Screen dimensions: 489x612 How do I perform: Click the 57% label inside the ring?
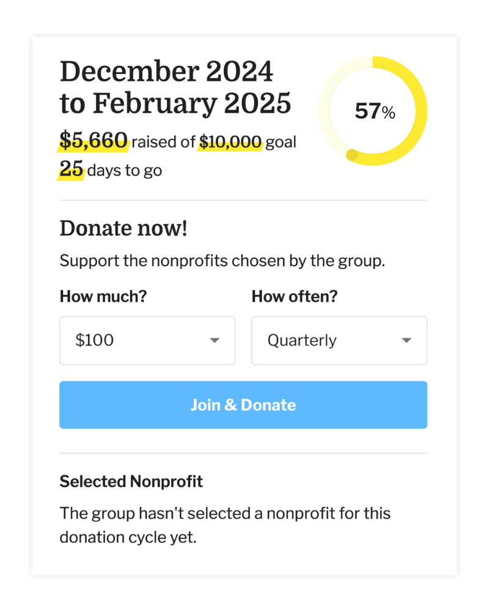(375, 111)
